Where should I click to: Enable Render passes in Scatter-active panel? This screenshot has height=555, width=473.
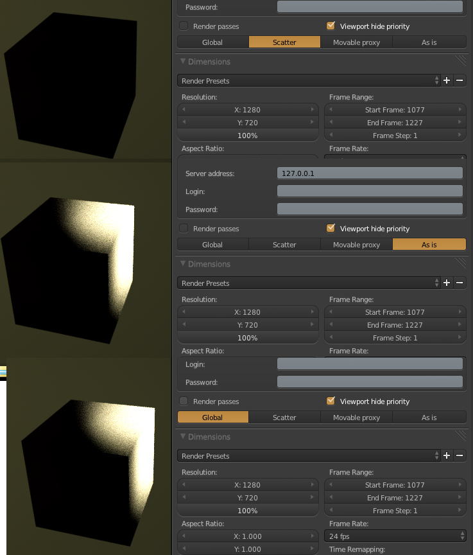(184, 26)
